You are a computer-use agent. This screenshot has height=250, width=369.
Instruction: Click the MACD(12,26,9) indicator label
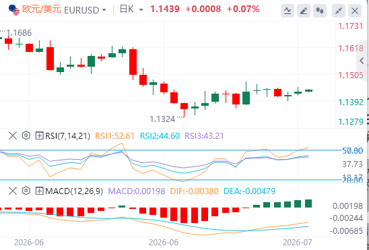click(74, 191)
